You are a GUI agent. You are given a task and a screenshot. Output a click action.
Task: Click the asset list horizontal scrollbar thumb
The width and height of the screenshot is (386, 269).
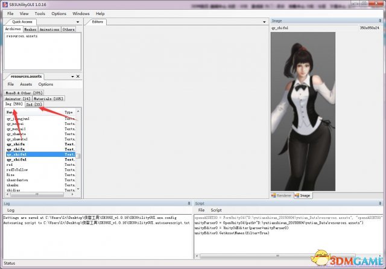(37, 194)
